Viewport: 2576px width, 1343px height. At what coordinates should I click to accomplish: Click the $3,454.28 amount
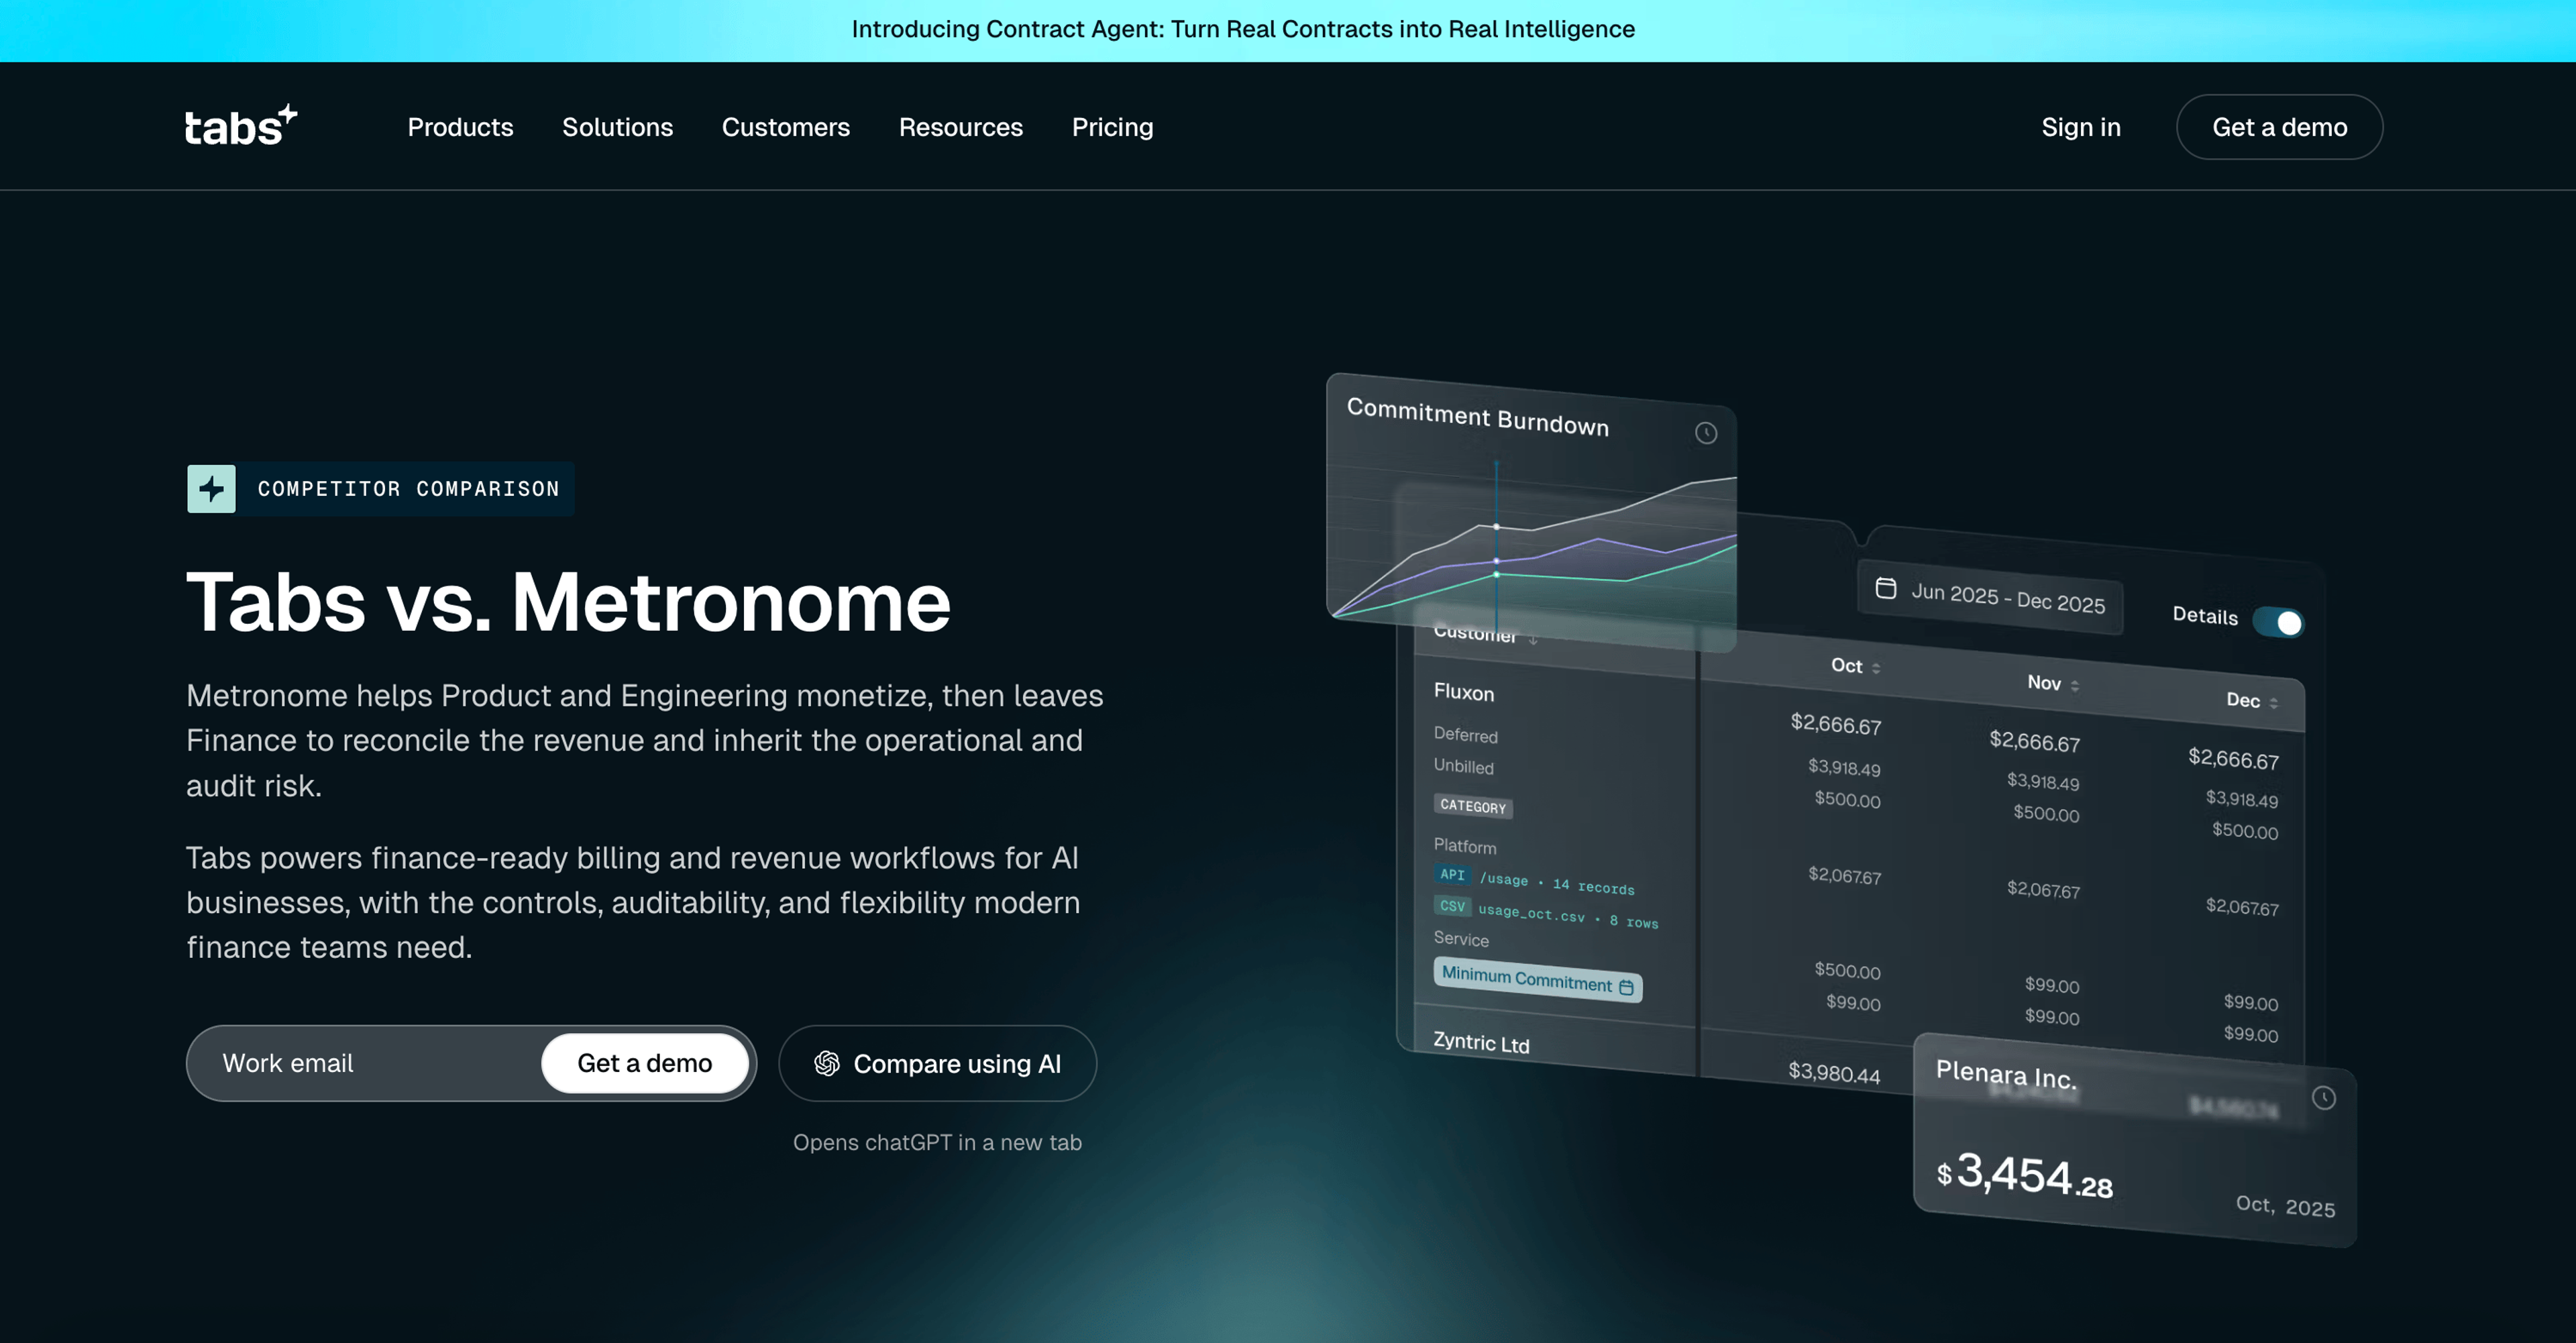tap(2025, 1175)
